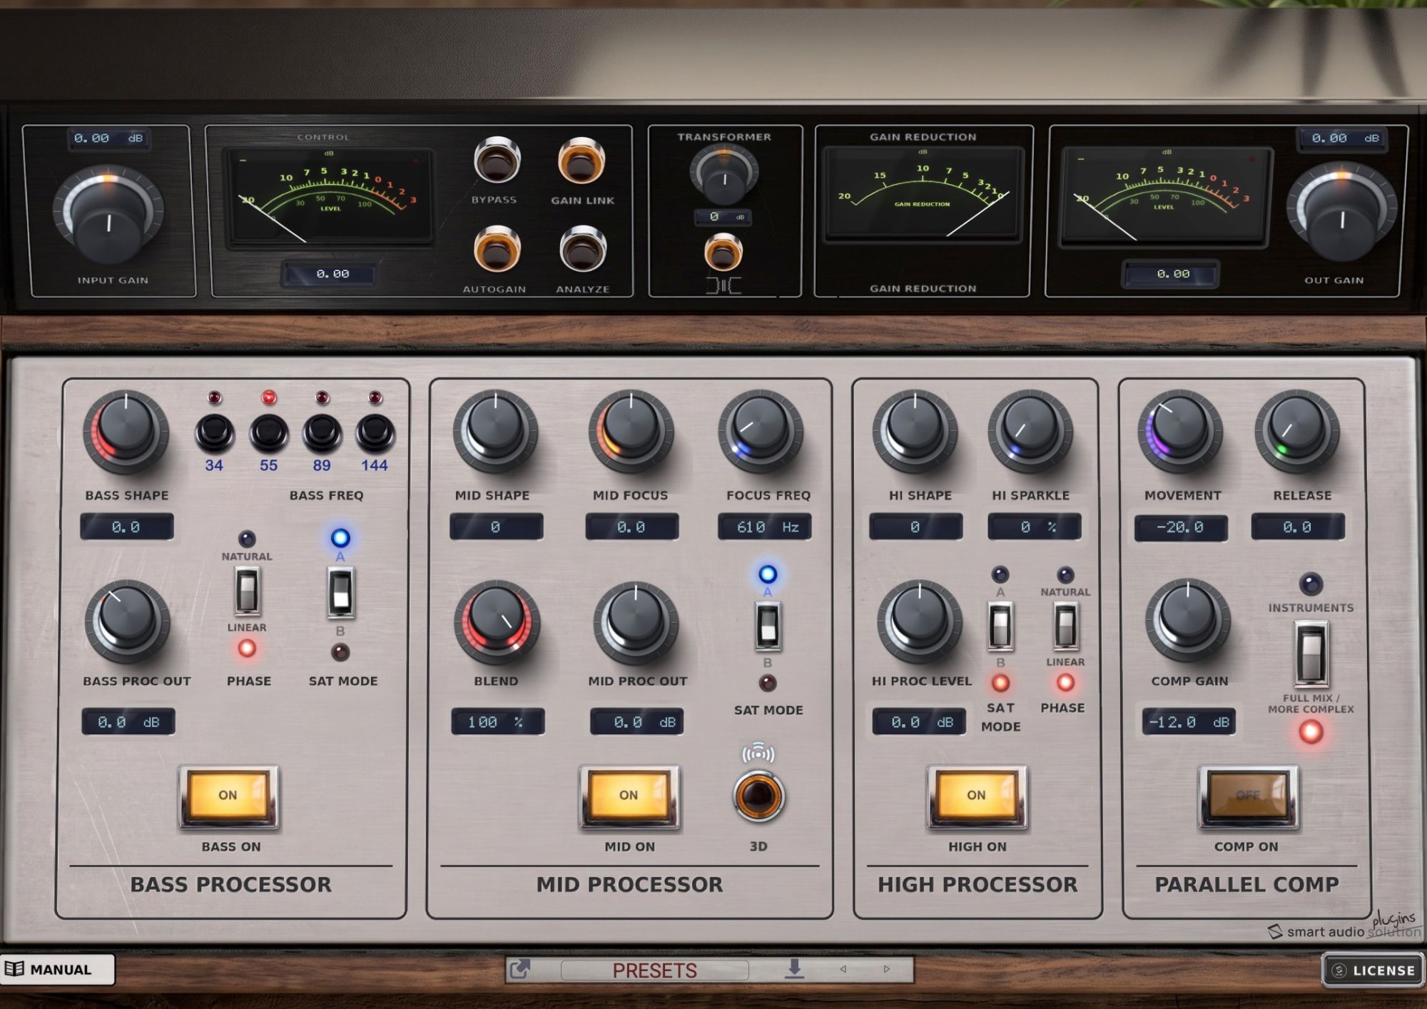Go to the previous preset arrow

(843, 969)
